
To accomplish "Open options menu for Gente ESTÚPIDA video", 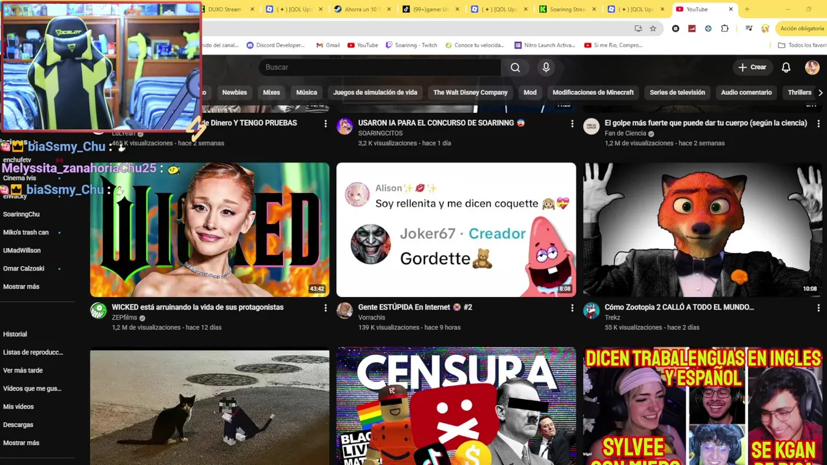I will coord(572,308).
